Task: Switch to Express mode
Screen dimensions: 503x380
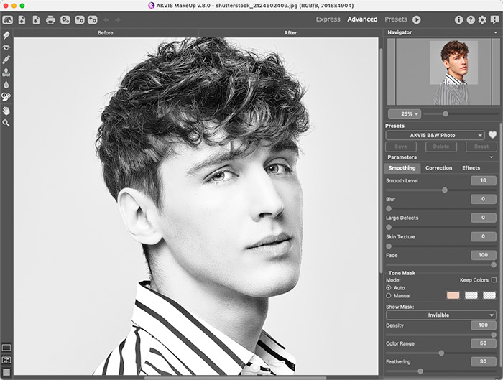Action: (328, 19)
